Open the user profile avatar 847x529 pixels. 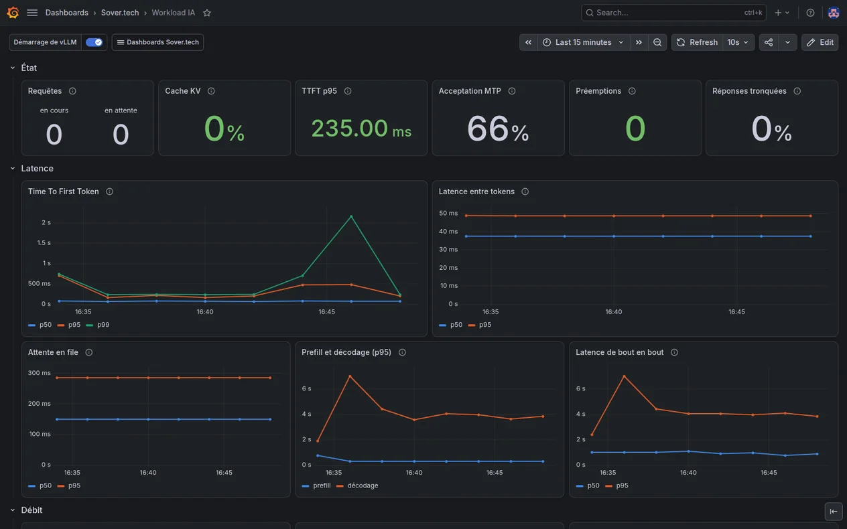click(834, 13)
